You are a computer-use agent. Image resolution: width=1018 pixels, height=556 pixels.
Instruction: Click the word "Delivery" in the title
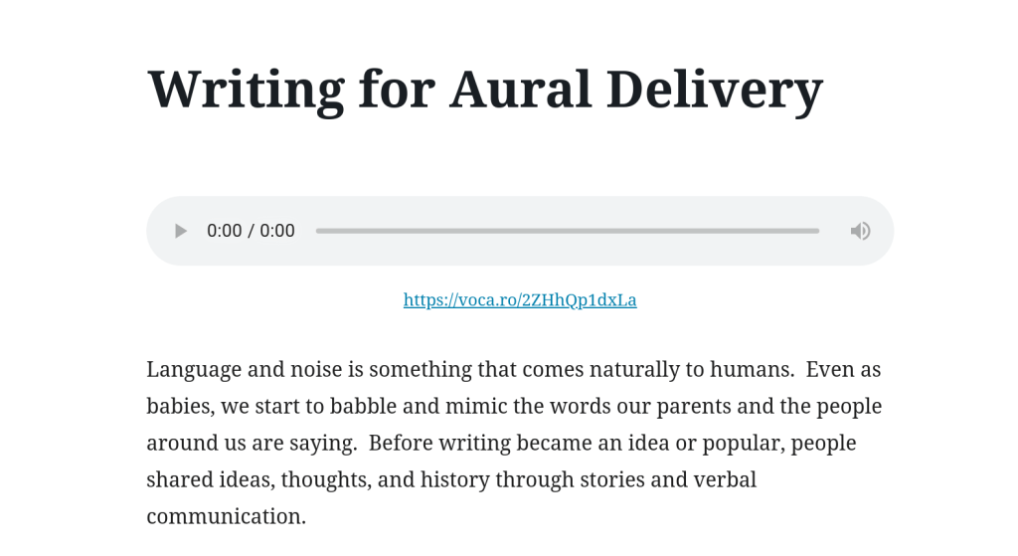point(714,89)
